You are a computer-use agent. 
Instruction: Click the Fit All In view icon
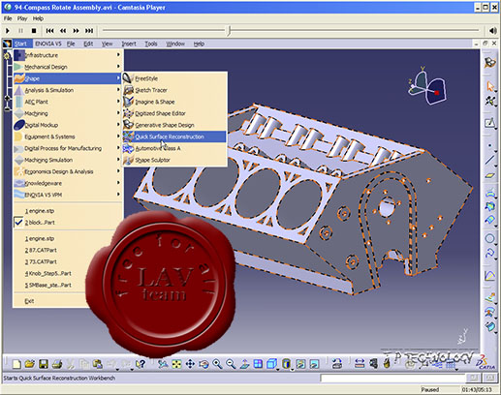(176, 364)
